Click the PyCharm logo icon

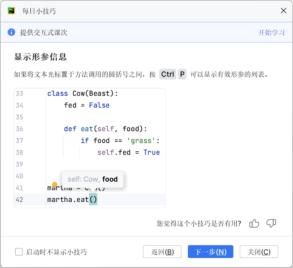click(x=11, y=11)
